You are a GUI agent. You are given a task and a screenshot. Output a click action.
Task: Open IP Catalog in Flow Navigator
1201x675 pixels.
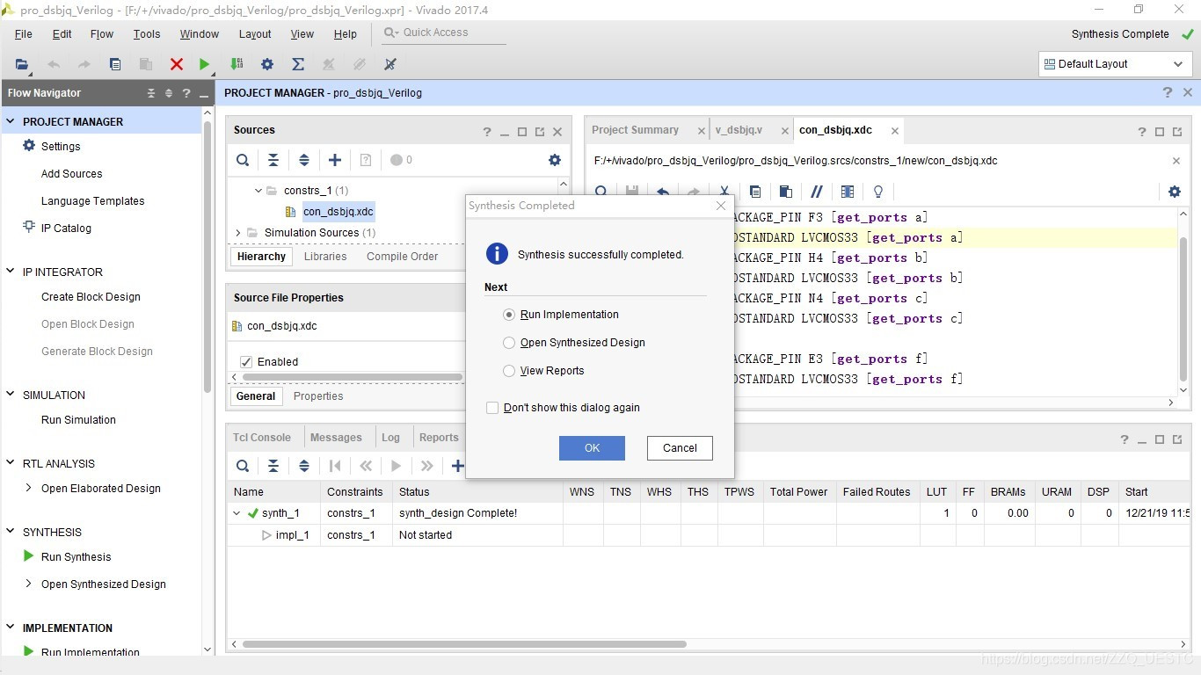tap(66, 228)
